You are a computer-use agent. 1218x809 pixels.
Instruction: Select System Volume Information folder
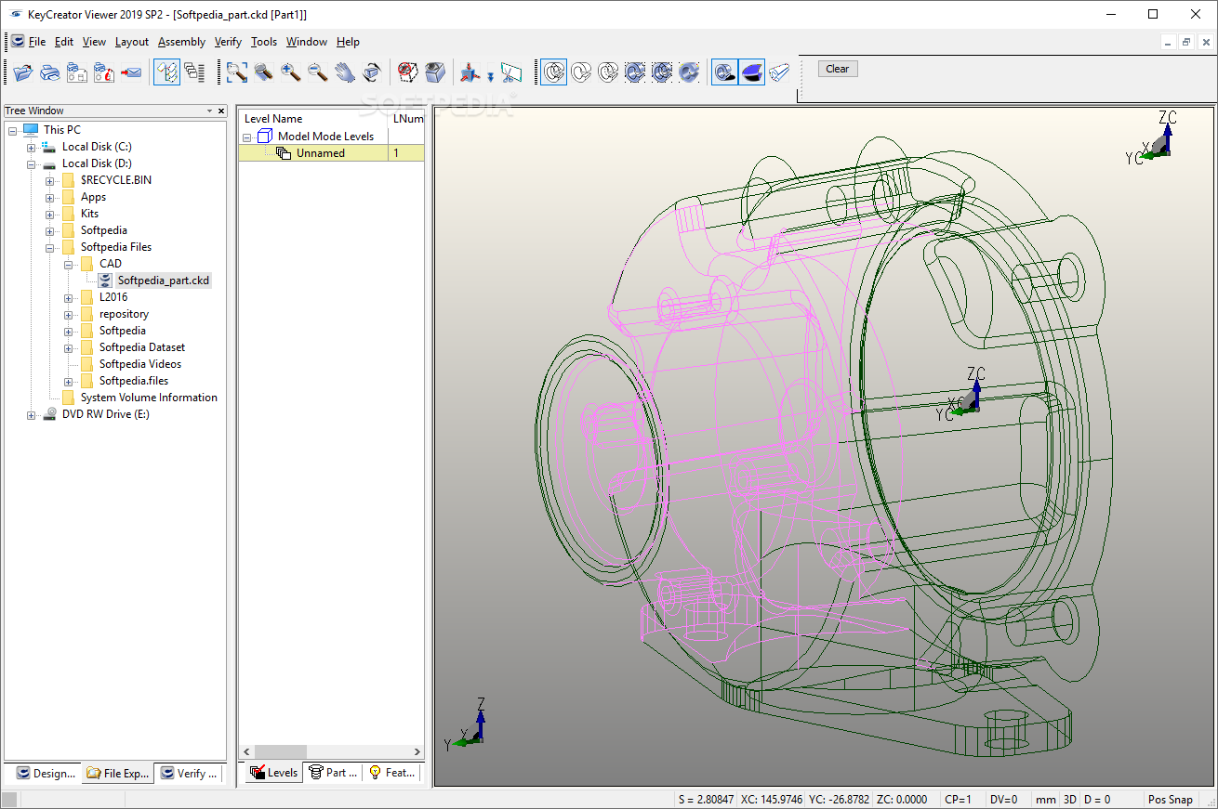coord(149,398)
